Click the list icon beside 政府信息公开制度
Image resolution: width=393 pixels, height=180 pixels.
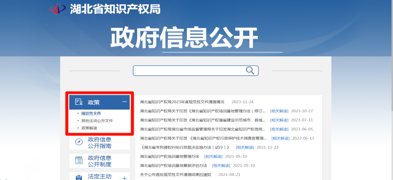pos(79,160)
